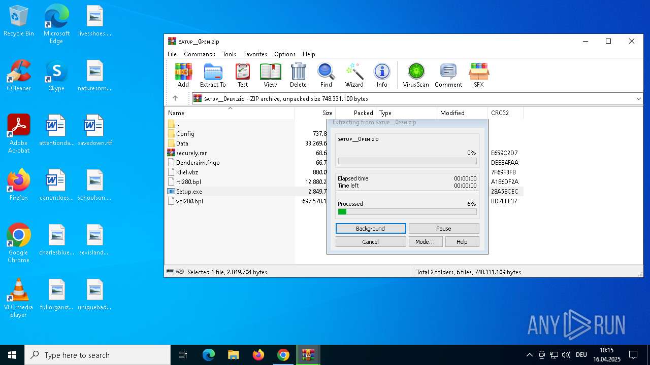
Task: Click the DEU language indicator
Action: [x=581, y=355]
